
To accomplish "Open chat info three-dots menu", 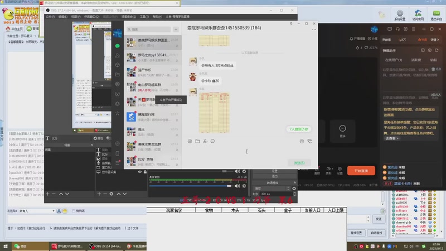I will point(314,30).
